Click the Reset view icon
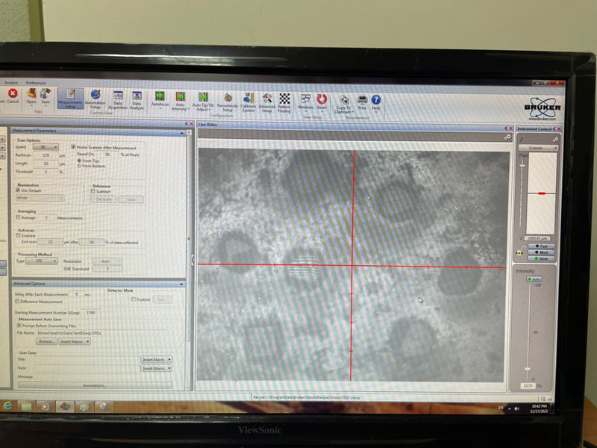Screen dimensions: 597x448 tap(322, 99)
